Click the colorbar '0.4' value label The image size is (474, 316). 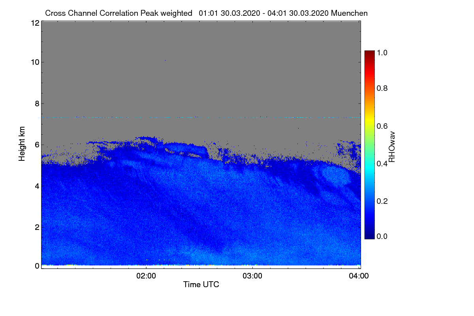pos(382,164)
